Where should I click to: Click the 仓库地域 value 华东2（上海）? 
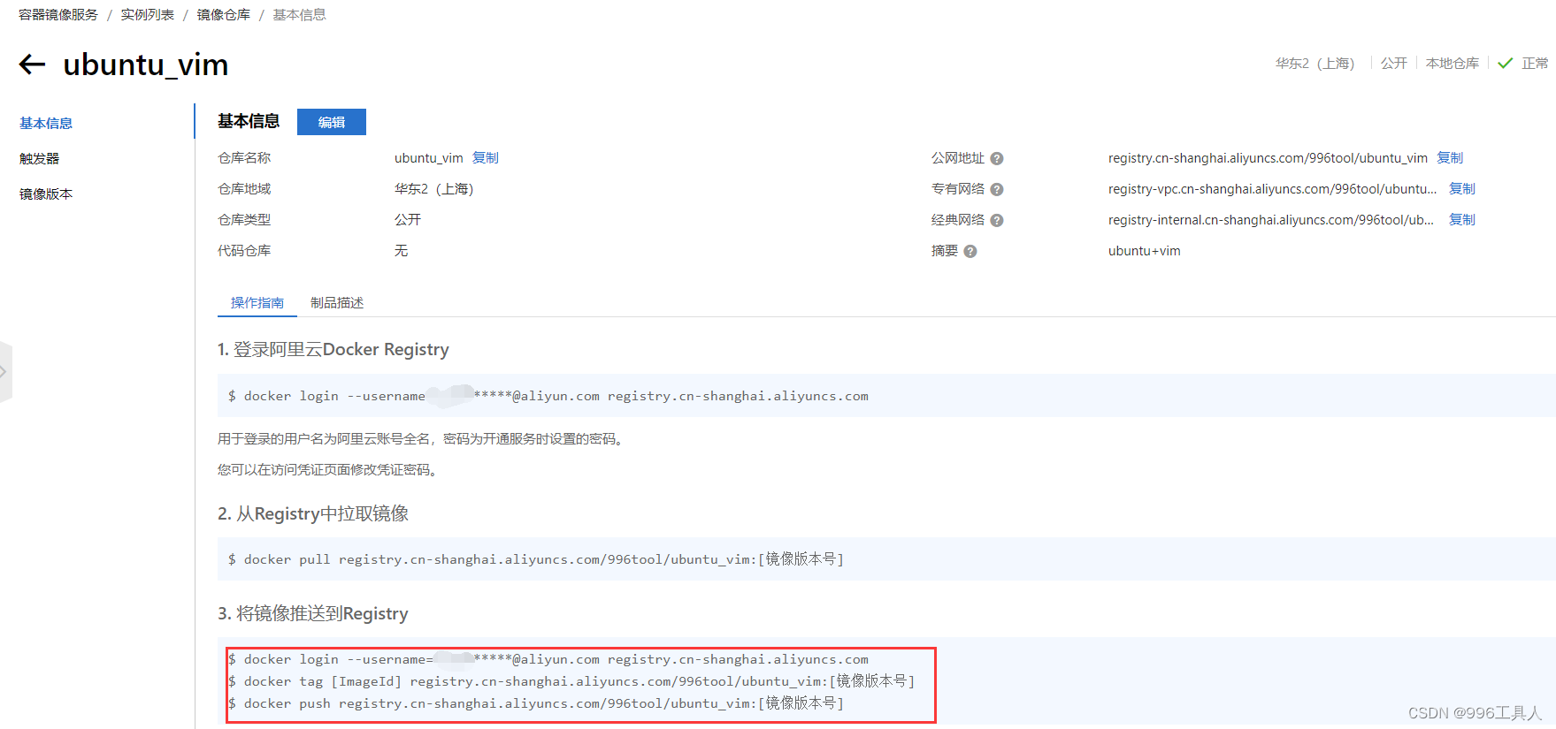click(x=434, y=189)
